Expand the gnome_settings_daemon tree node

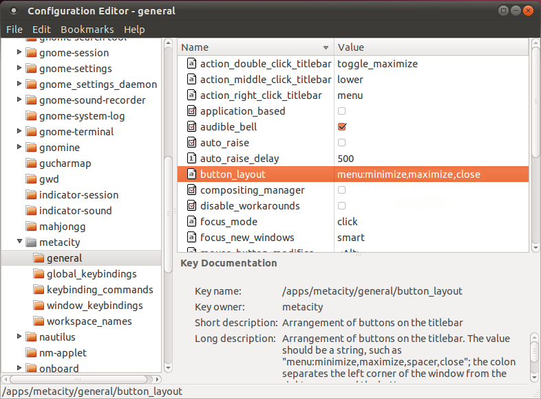[19, 84]
